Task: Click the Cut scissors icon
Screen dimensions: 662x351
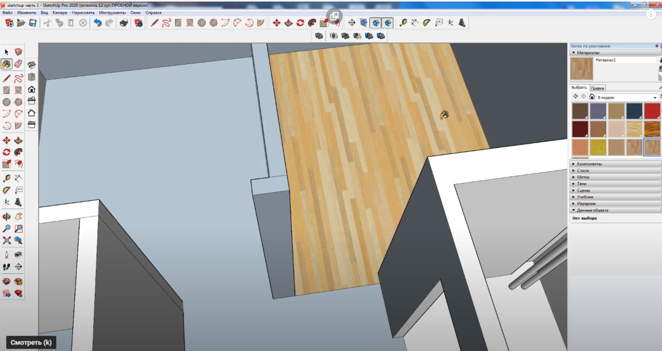Action: point(47,23)
